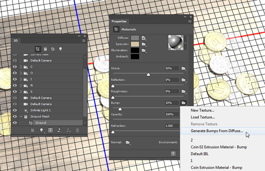Toggle visibility of the Ground Mesh
The image size is (265, 171).
[x=15, y=116]
